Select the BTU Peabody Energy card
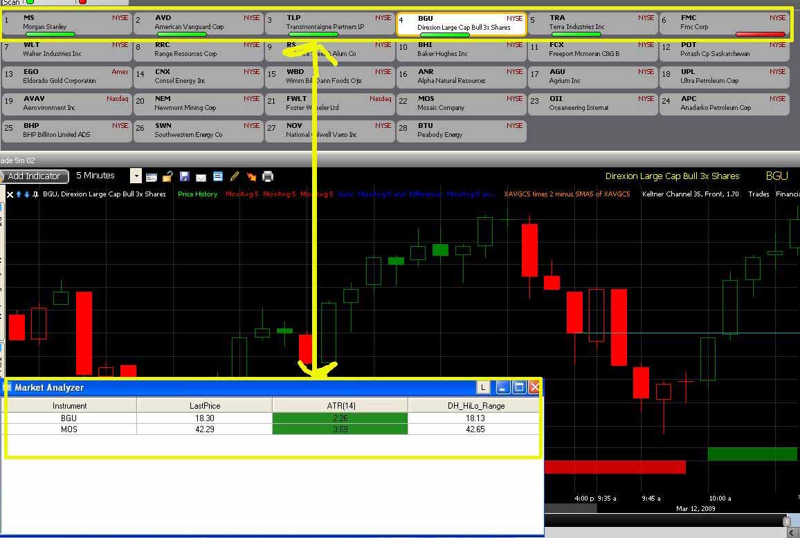 tap(461, 131)
